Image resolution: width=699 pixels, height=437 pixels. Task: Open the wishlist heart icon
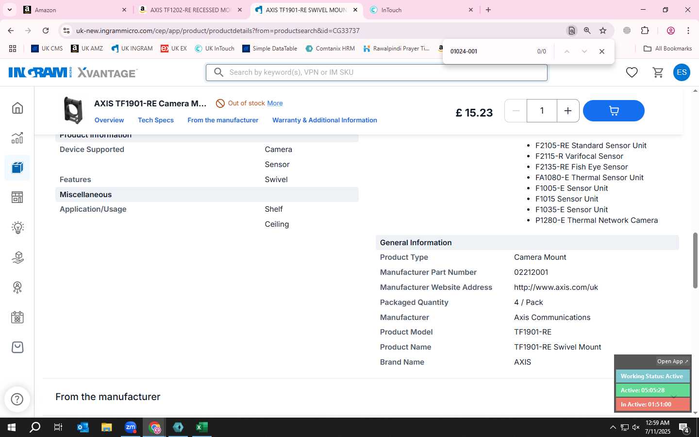pos(632,72)
